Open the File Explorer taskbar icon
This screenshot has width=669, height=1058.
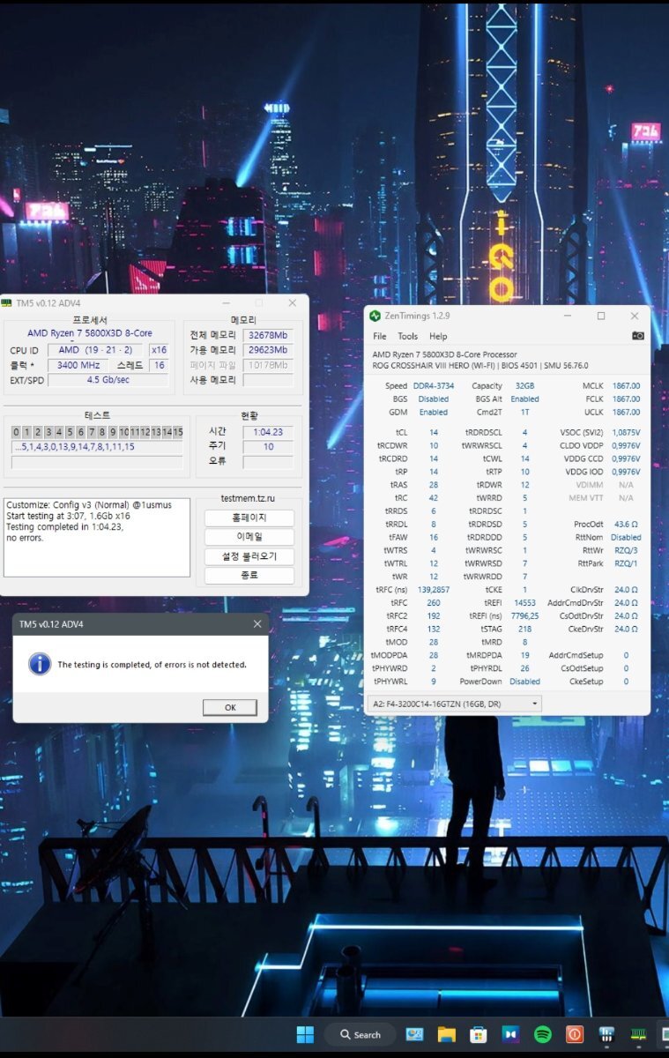click(446, 1034)
